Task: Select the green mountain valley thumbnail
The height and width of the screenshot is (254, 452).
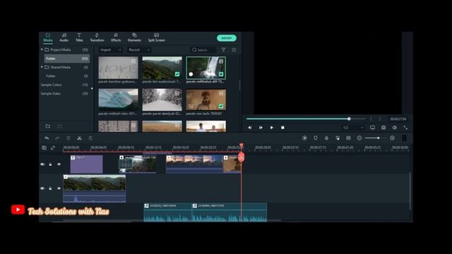Action: coord(162,68)
